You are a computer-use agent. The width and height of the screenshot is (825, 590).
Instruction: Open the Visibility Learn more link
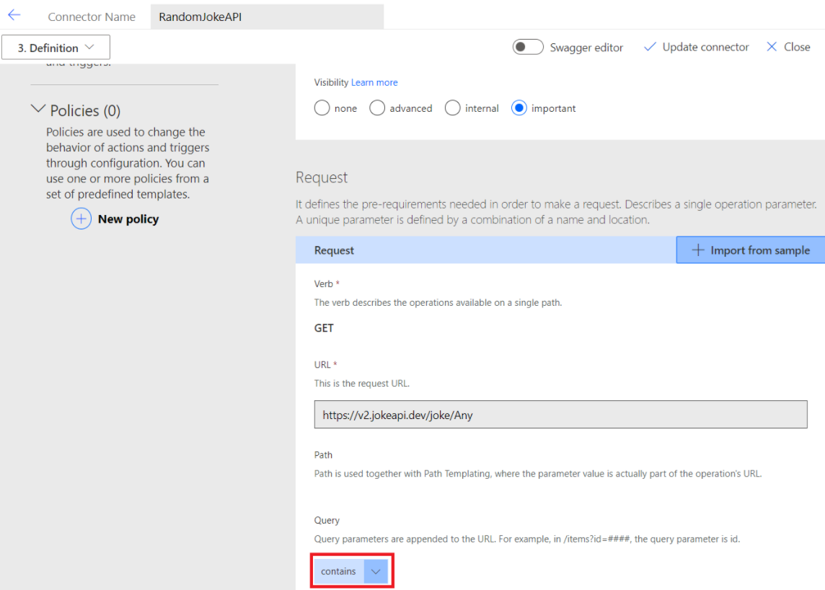click(x=374, y=82)
